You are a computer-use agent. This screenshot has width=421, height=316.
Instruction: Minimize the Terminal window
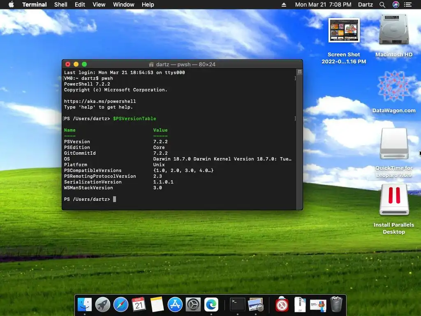[76, 64]
